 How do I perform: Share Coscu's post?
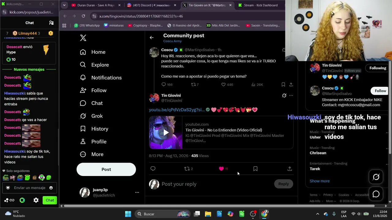point(291,85)
